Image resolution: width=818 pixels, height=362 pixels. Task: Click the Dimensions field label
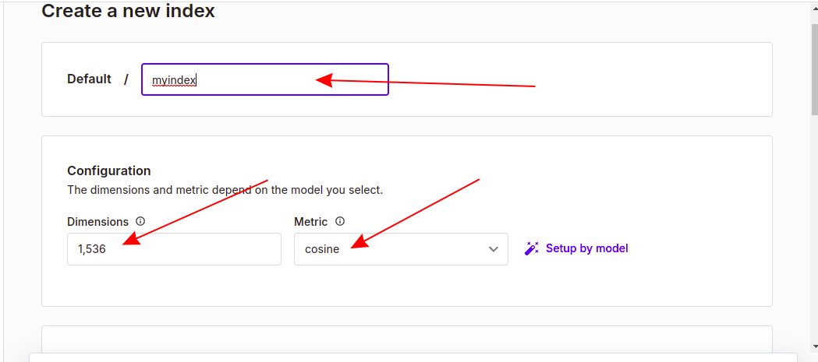coord(98,222)
